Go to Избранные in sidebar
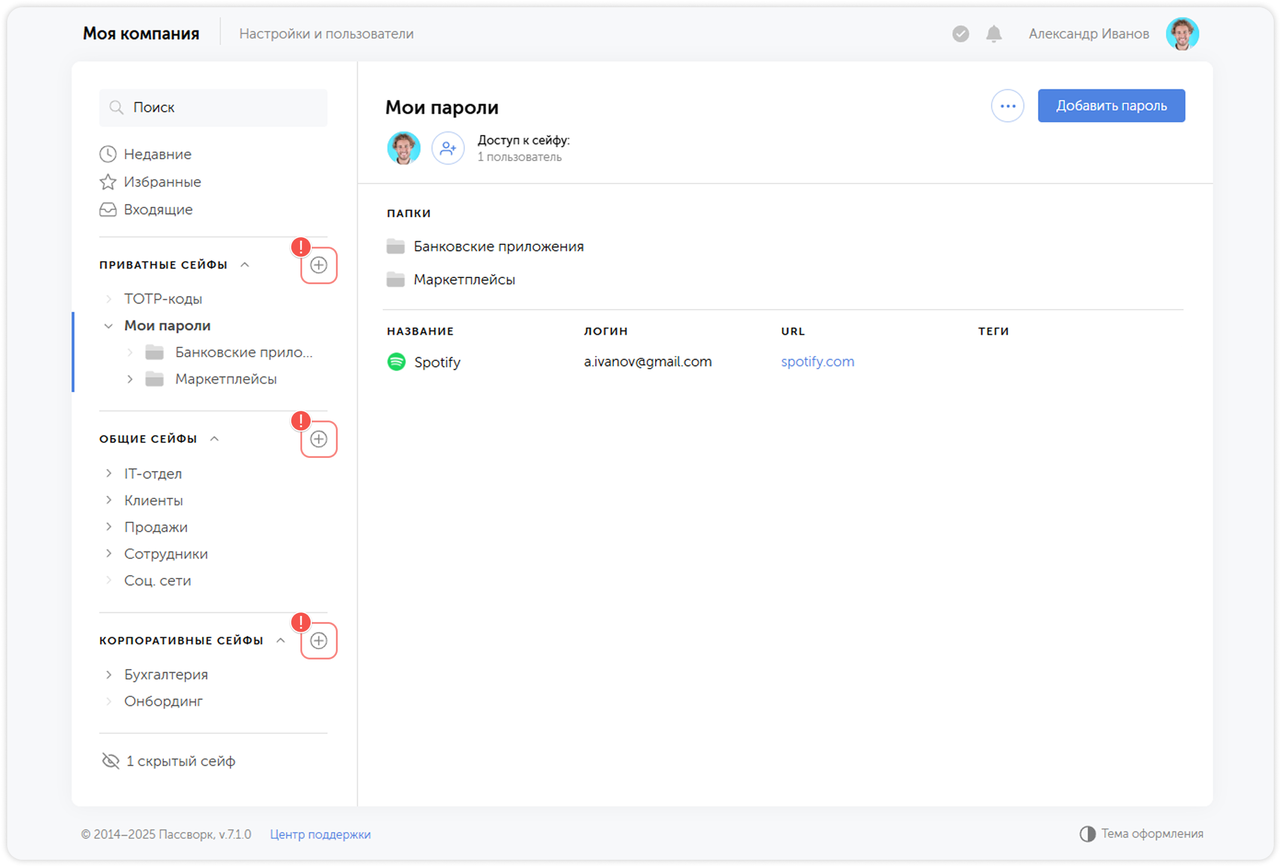This screenshot has width=1281, height=867. point(162,182)
